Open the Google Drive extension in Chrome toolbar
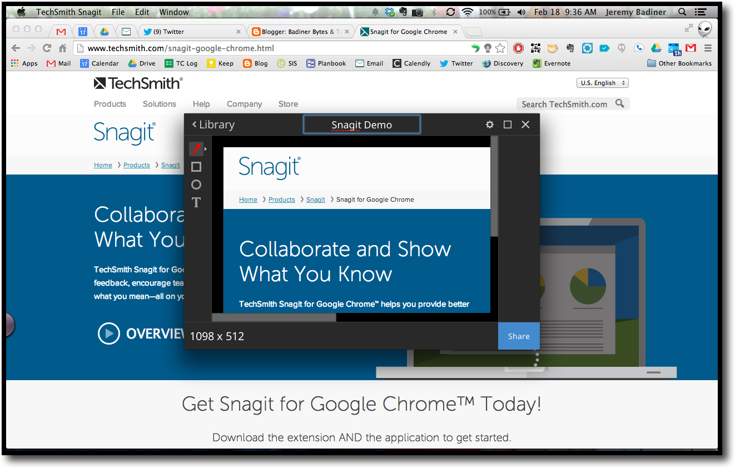Viewport: 735px width, 468px height. pyautogui.click(x=656, y=48)
